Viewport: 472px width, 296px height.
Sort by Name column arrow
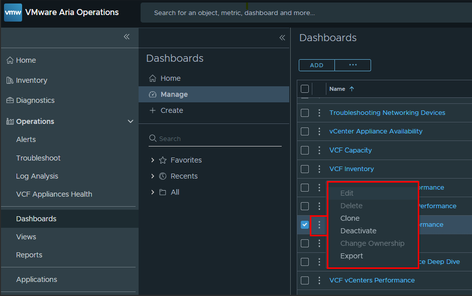click(x=351, y=89)
